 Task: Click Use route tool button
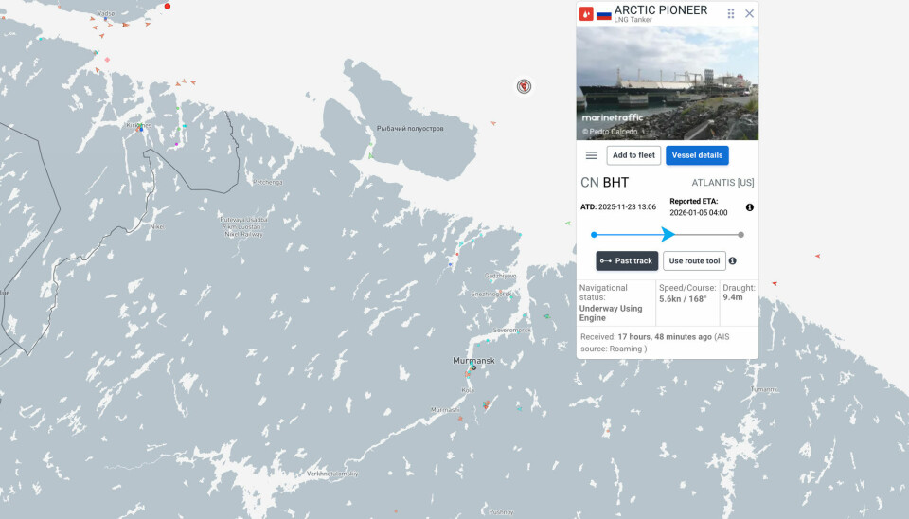(x=694, y=260)
